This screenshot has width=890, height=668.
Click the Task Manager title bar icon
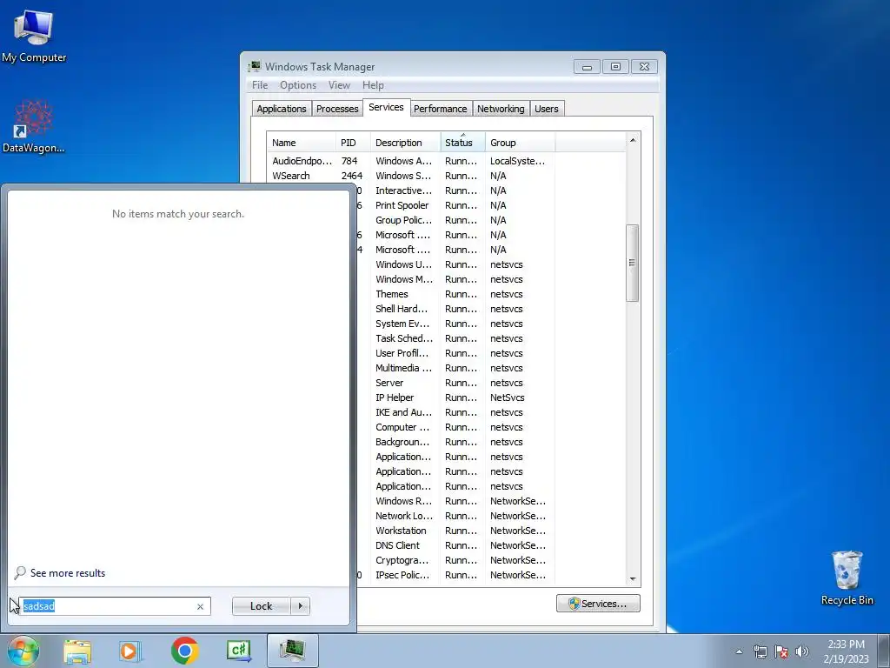pos(255,66)
